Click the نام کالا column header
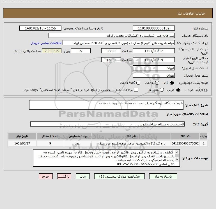 [x=131, y=136]
